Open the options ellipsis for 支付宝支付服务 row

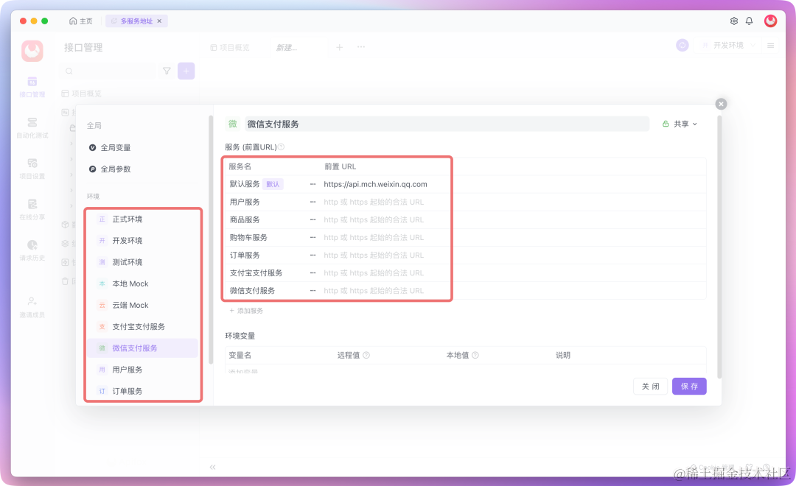click(x=313, y=273)
